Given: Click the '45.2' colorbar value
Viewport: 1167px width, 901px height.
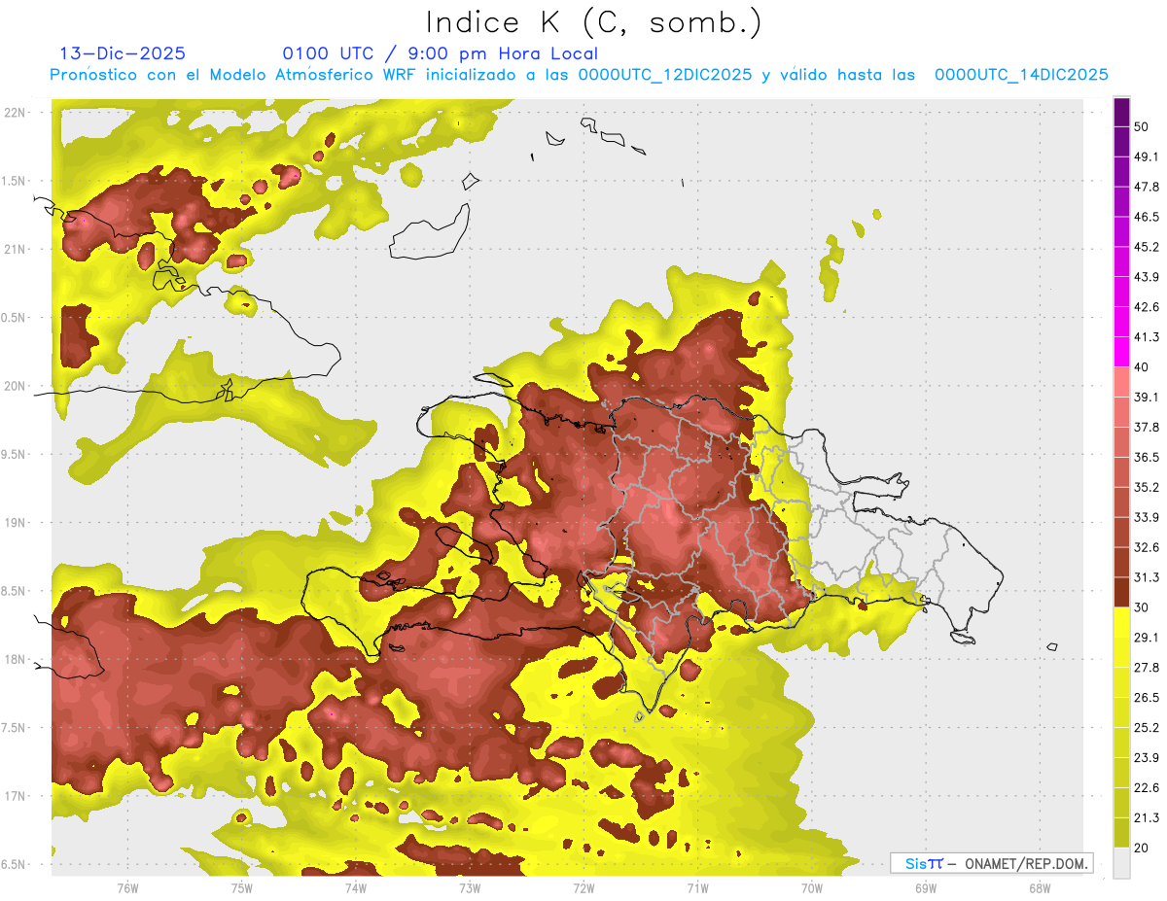Looking at the screenshot, I should 1147,247.
